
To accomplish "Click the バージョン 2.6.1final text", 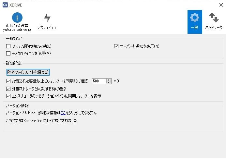I will [x=22, y=113].
